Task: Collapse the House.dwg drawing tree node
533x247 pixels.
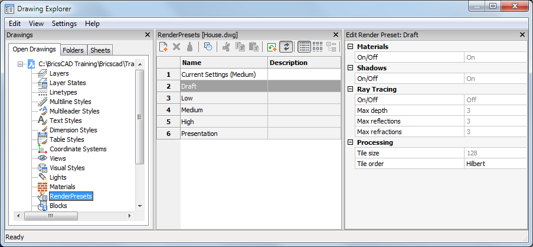Action: coord(21,64)
